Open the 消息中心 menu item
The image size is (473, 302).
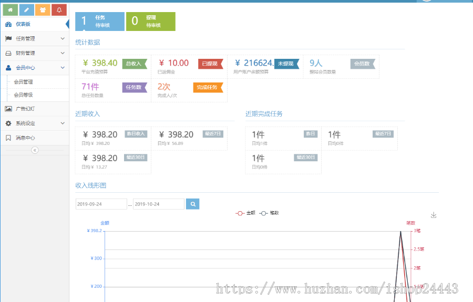pos(35,138)
